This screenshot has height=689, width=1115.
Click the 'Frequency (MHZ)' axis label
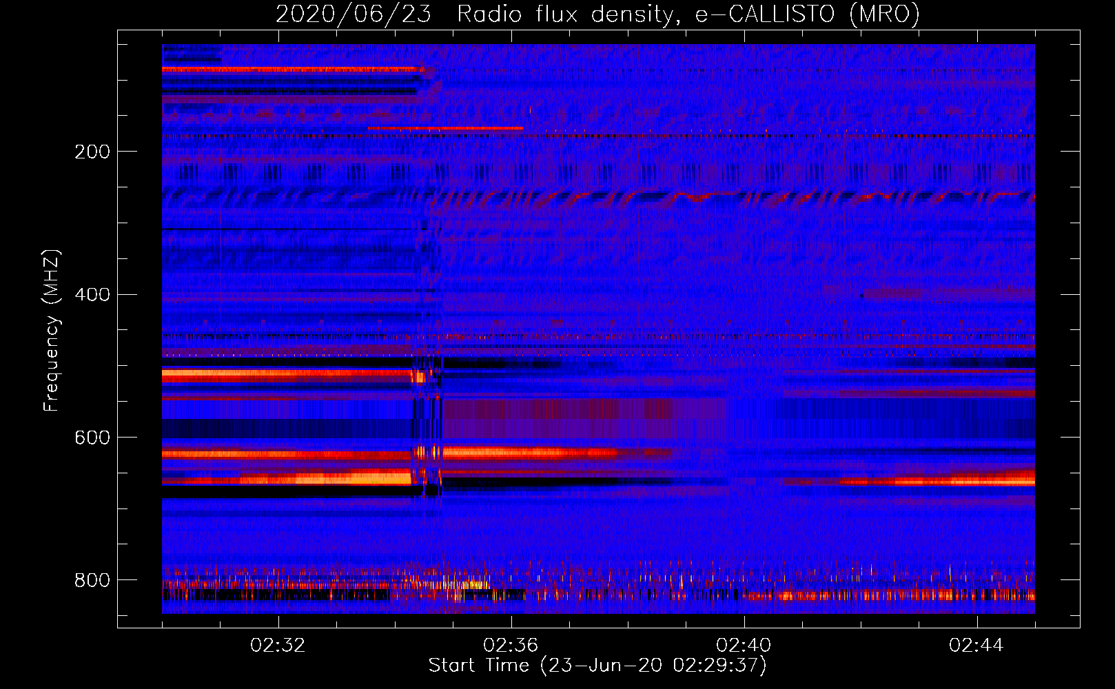(52, 331)
